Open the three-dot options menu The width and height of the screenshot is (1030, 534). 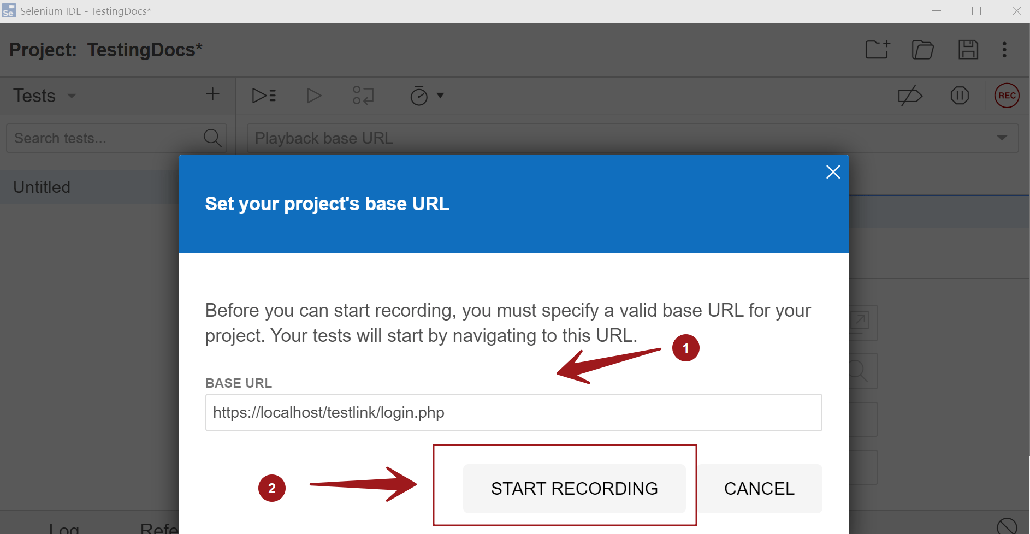[1004, 50]
